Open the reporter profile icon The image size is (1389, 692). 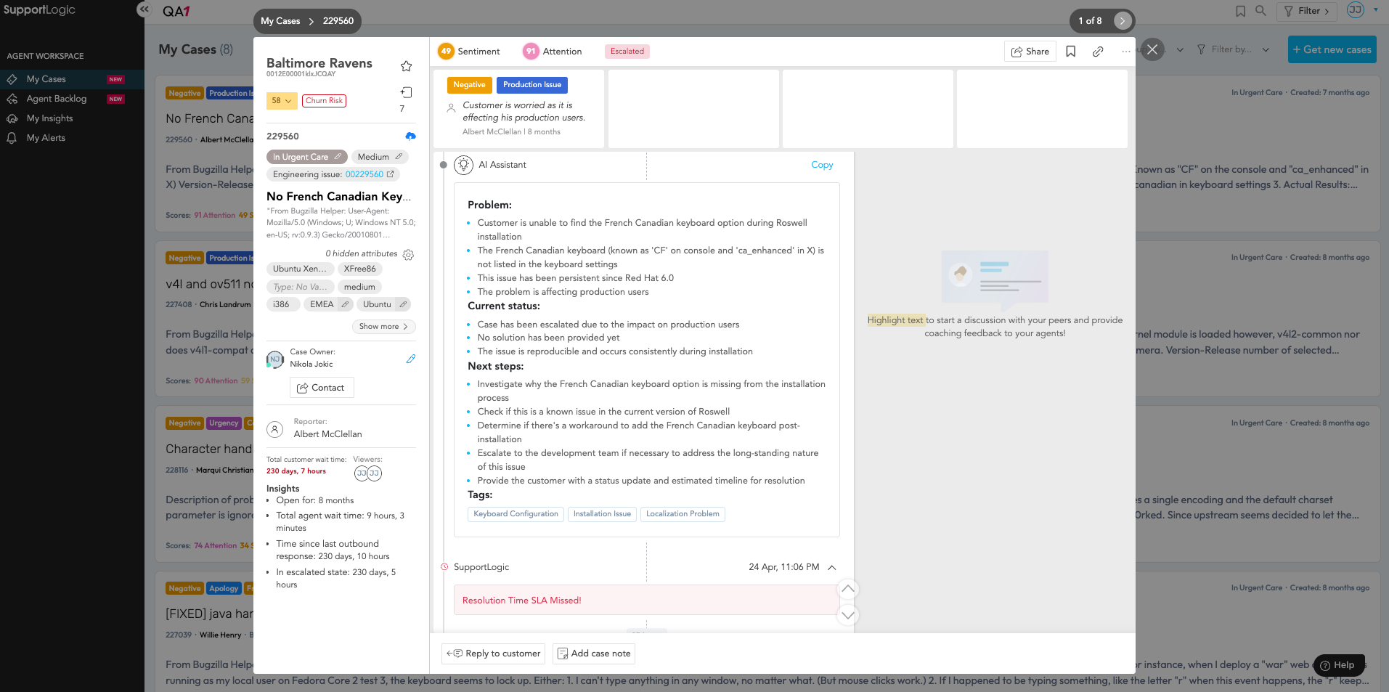(274, 428)
